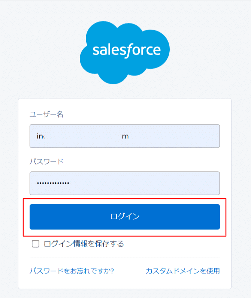Click the divider line above the links
The image size is (251, 298).
point(124,257)
